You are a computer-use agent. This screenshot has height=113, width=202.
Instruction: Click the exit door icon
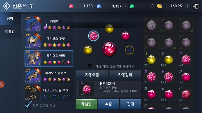(x=196, y=6)
